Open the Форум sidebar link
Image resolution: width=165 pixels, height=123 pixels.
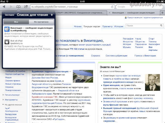(8, 77)
